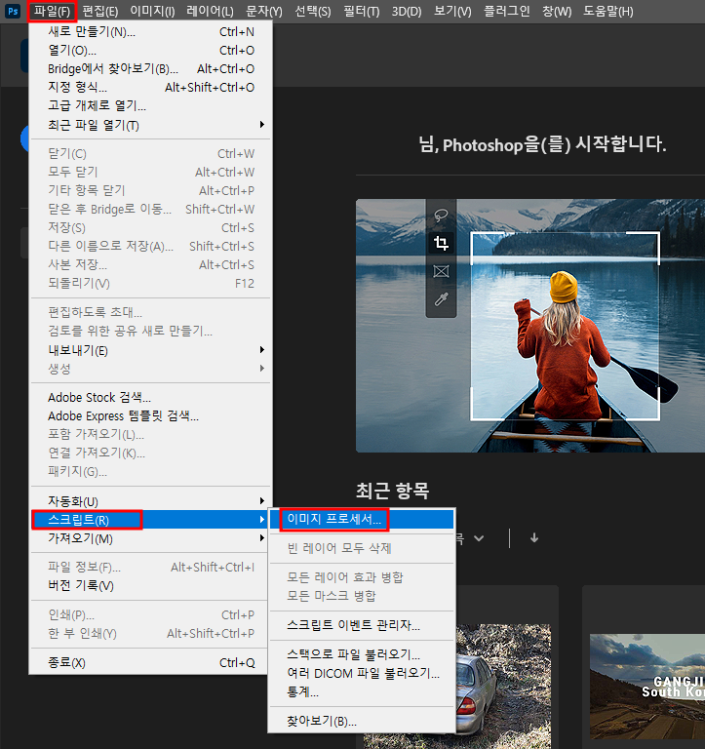Select the frame tool icon on the promo image

tap(441, 271)
